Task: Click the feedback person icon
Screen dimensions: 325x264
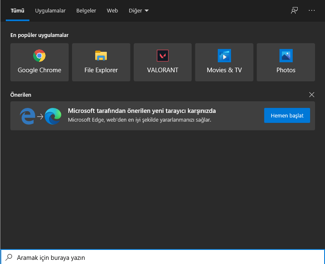Action: (294, 10)
